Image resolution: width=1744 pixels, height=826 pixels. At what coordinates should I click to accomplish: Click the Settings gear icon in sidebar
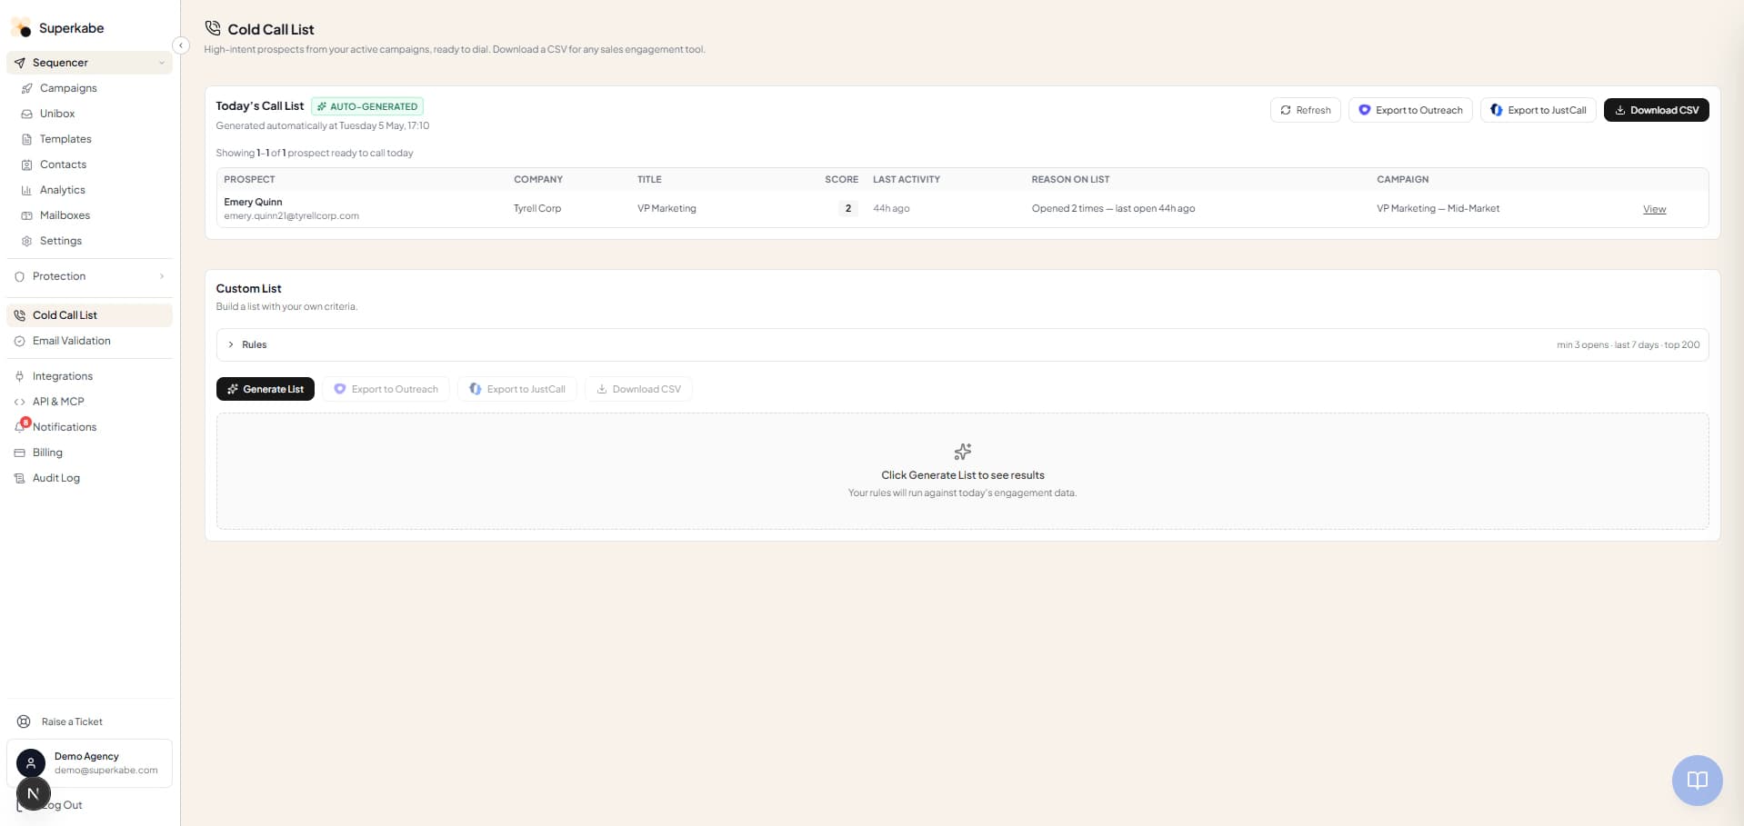[x=26, y=241]
